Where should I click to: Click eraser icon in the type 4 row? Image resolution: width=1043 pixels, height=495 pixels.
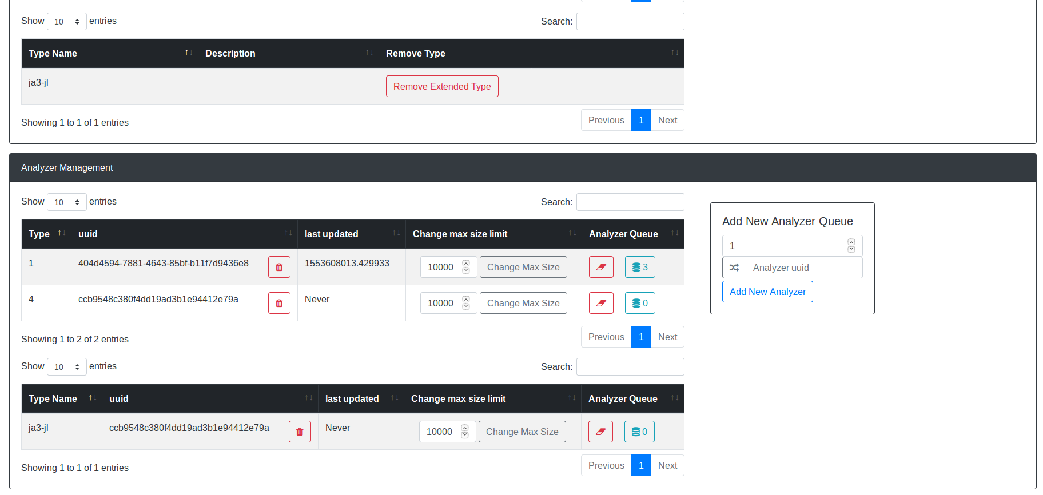[601, 303]
